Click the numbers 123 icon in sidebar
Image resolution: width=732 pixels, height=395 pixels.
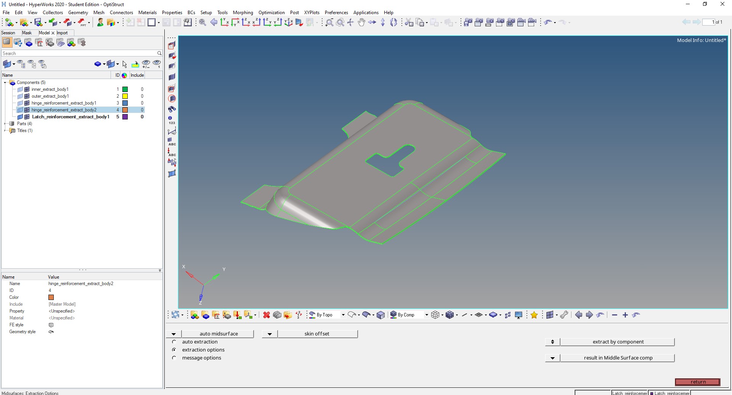(x=172, y=120)
